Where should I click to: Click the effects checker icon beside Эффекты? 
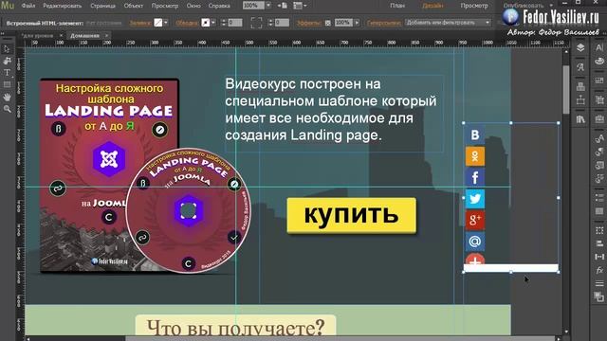click(328, 23)
